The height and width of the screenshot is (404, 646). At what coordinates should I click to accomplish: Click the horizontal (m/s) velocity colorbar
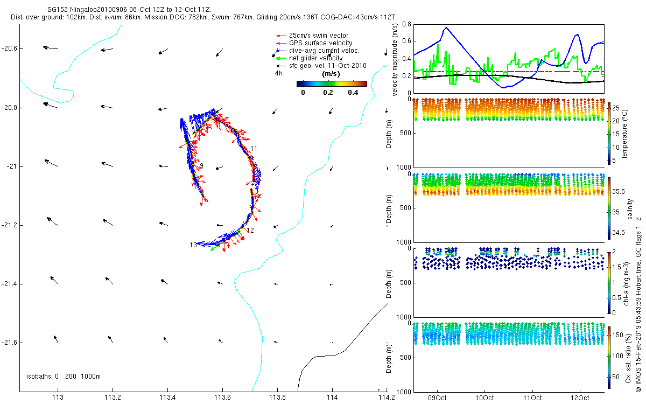(x=332, y=83)
